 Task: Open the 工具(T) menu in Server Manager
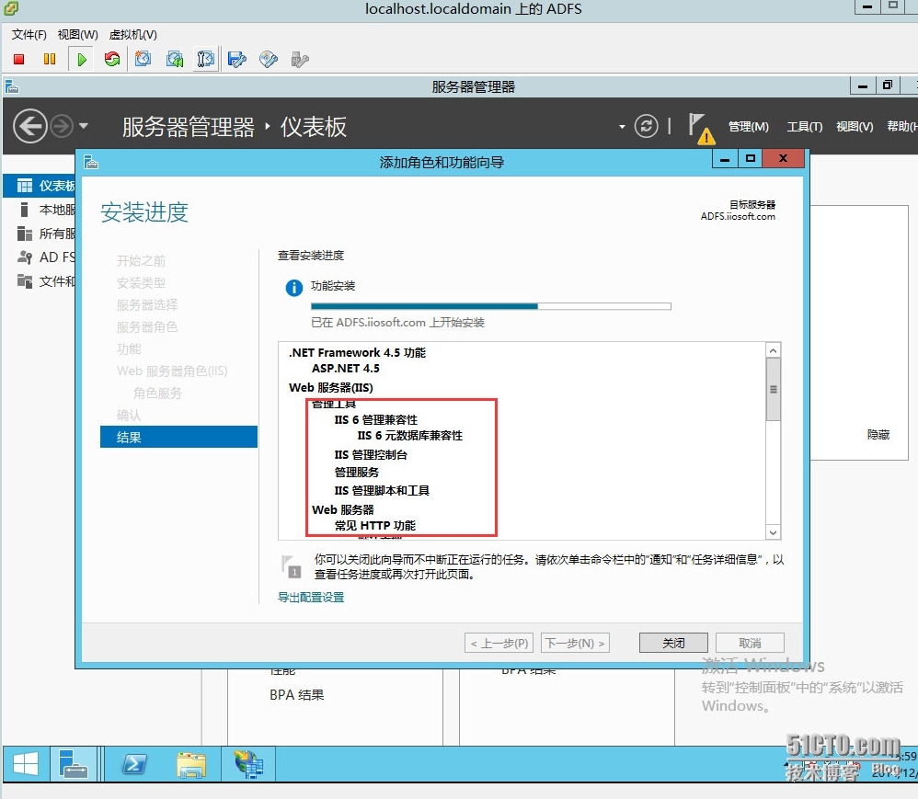click(x=805, y=127)
